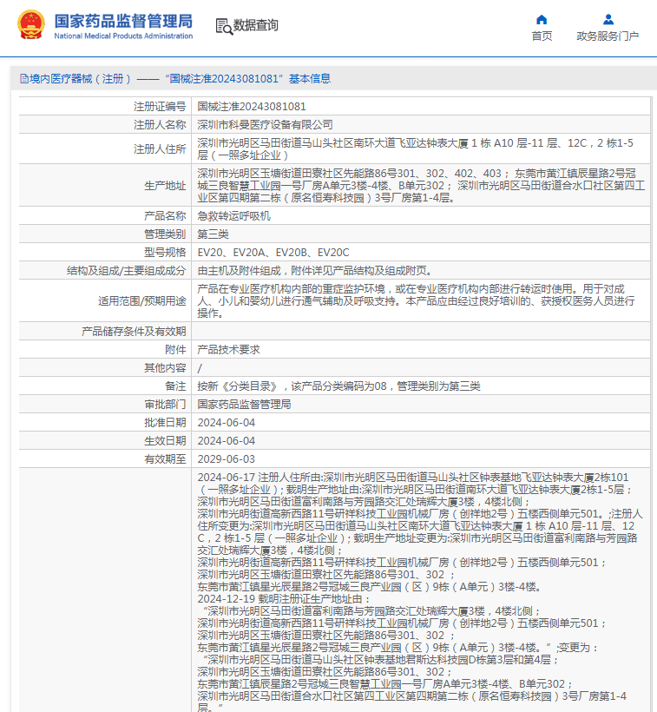Open the 政务服务门户 text link
Image resolution: width=657 pixels, height=712 pixels.
(608, 36)
